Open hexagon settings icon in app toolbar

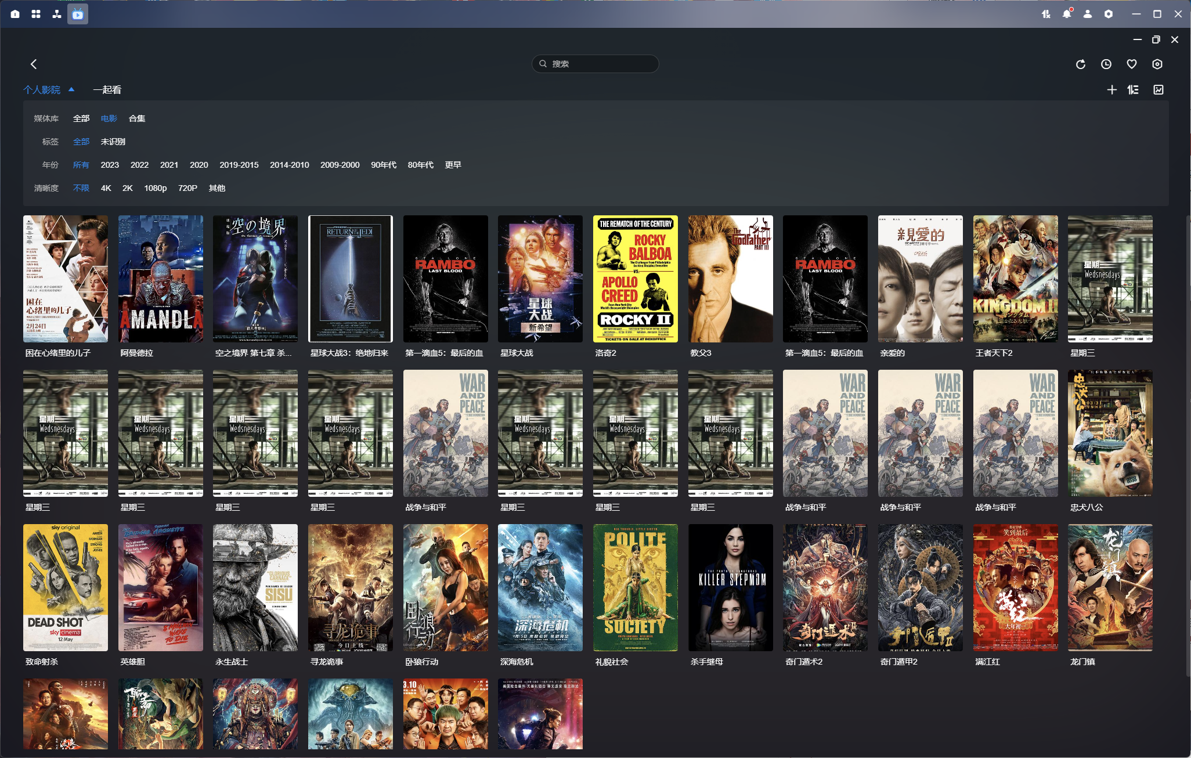1157,64
